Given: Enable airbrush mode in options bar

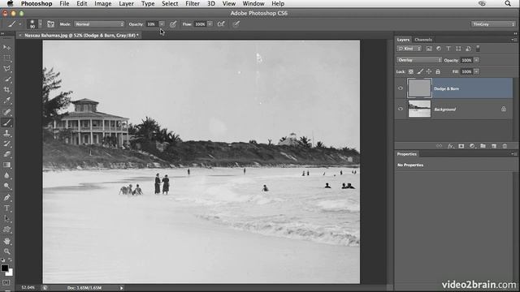Looking at the screenshot, I should pos(221,24).
